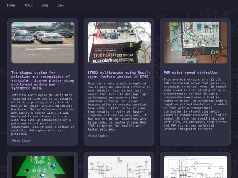
Task: Open the STM32 breadboard project image
Action: (119, 43)
